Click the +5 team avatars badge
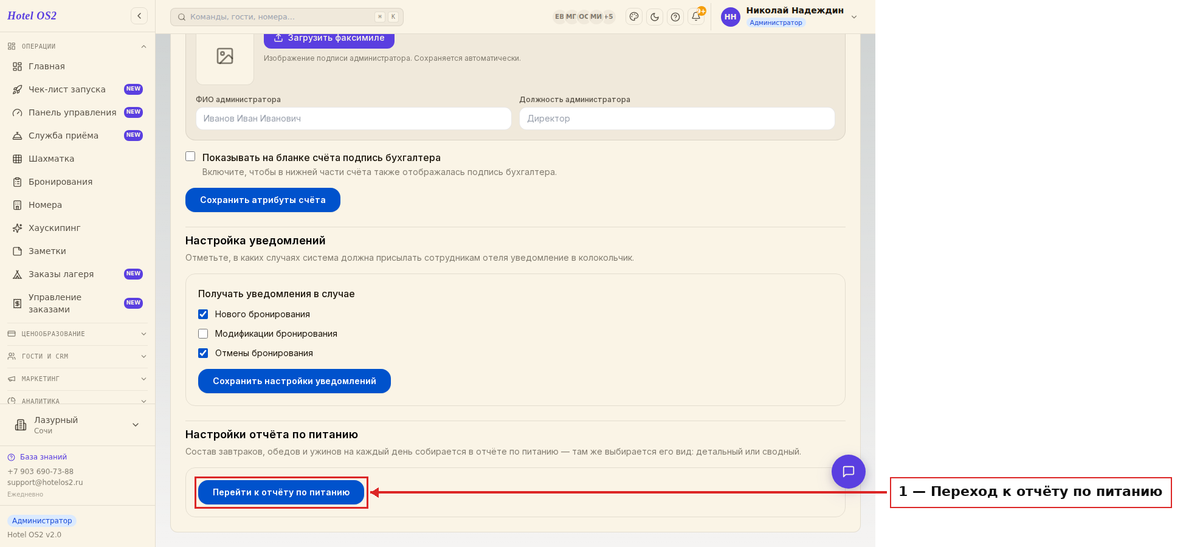The image size is (1186, 547). click(x=609, y=17)
